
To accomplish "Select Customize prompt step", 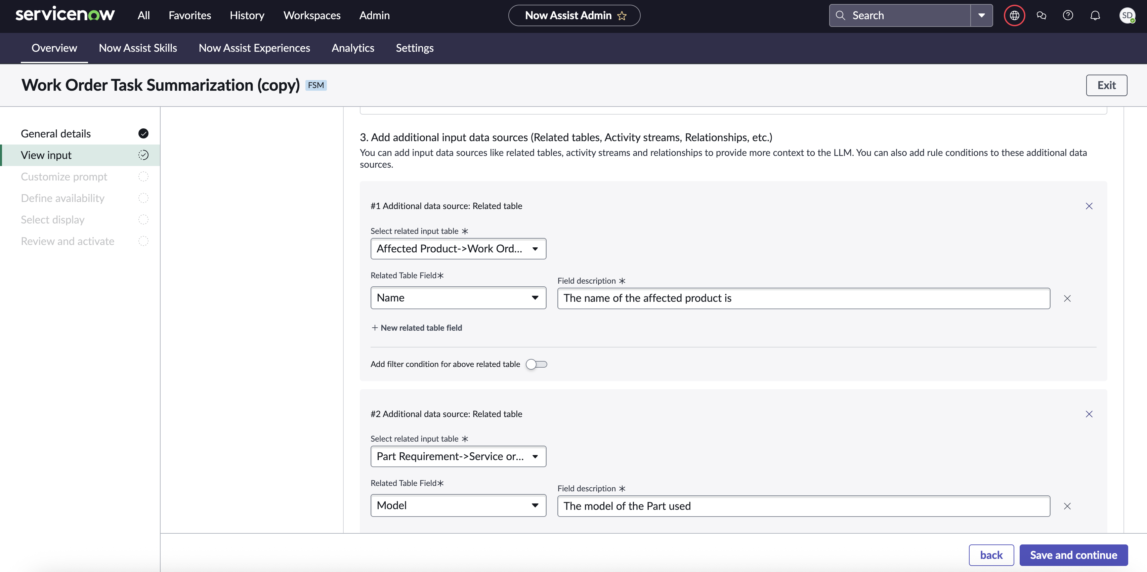I will [x=81, y=176].
